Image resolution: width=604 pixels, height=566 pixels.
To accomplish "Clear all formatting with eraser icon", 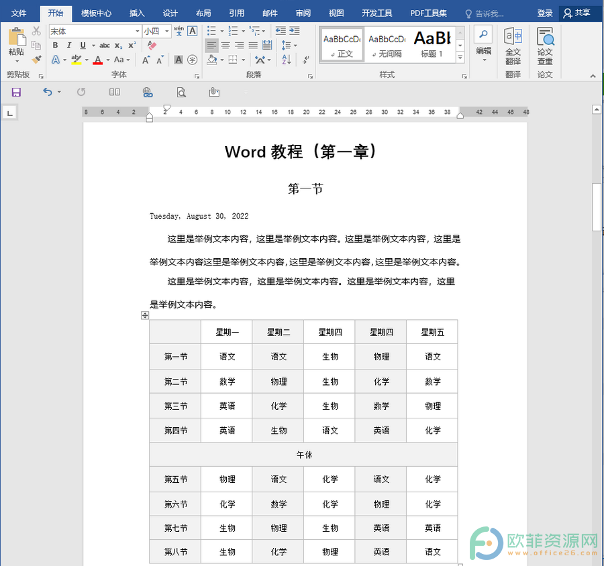I will (x=152, y=46).
